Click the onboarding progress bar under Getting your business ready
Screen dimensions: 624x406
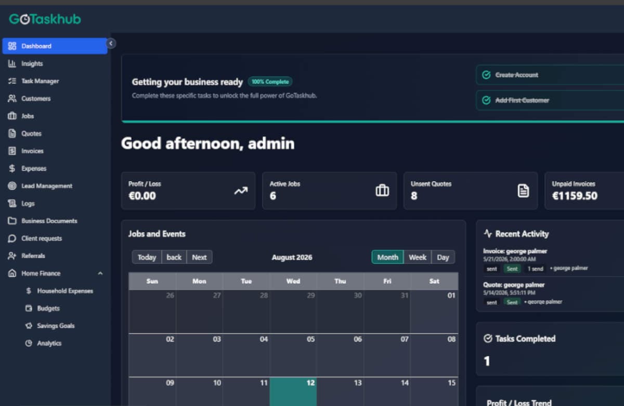372,121
